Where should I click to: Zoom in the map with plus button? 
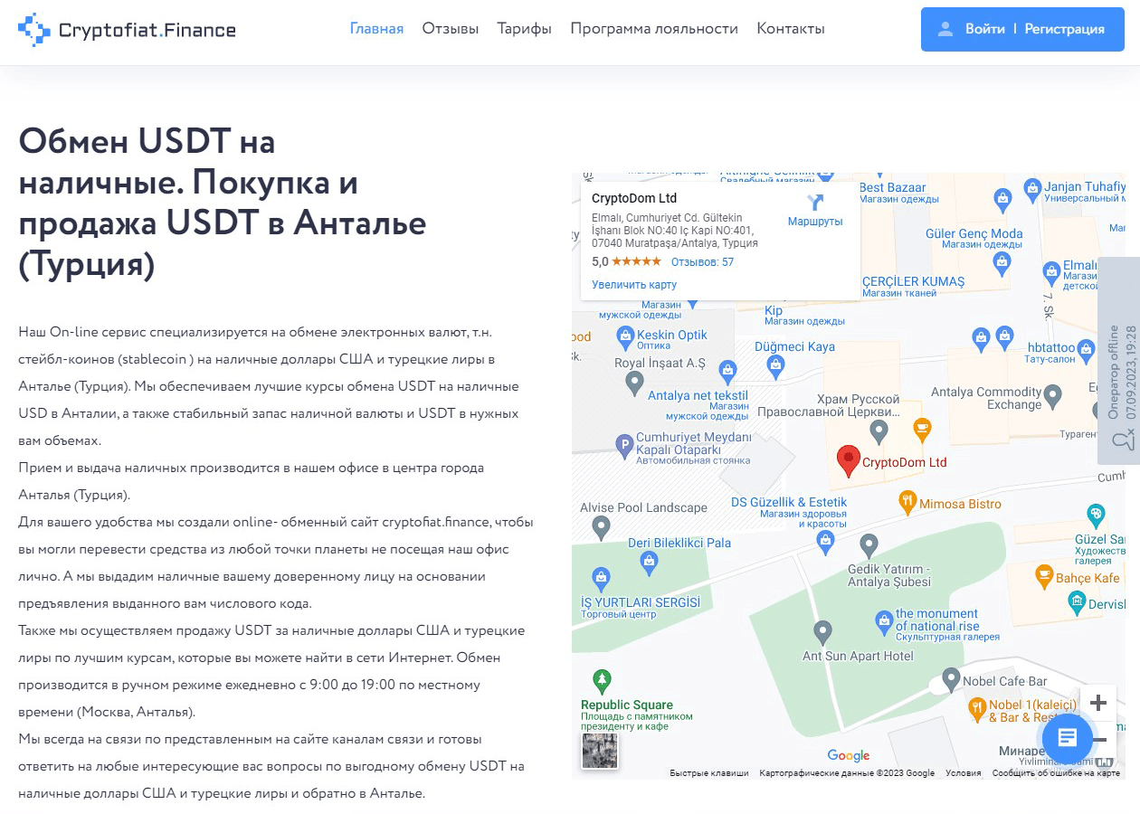click(1098, 703)
